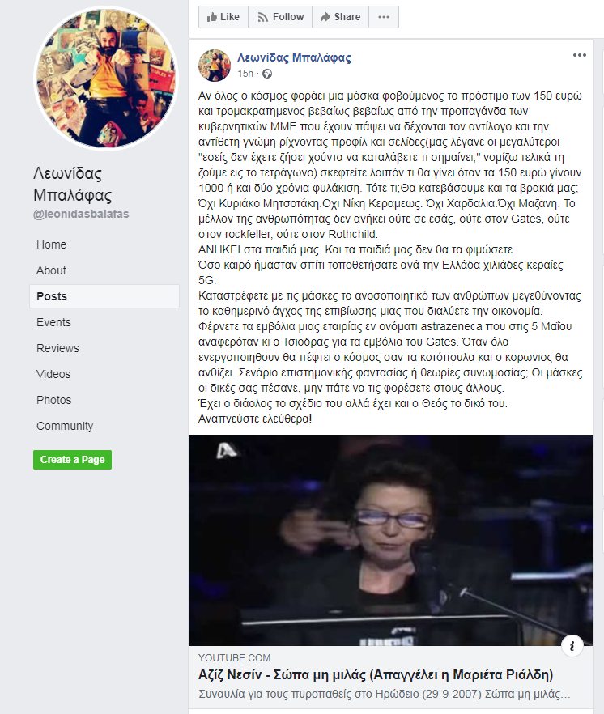Follow this page via RSS icon button
Image resolution: width=604 pixels, height=714 pixels.
pyautogui.click(x=280, y=17)
